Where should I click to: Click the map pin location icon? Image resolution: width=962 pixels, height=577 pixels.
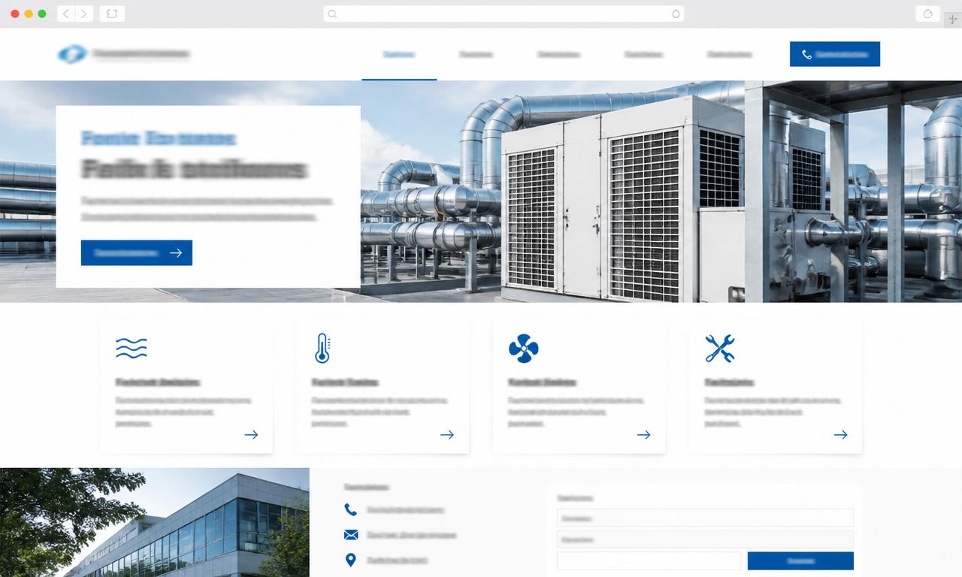[x=350, y=560]
